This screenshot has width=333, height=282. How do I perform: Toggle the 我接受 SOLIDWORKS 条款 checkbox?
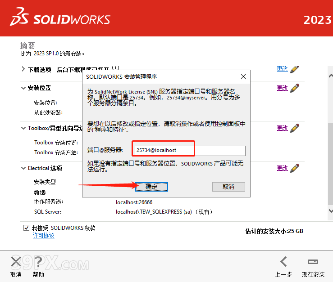pyautogui.click(x=26, y=228)
